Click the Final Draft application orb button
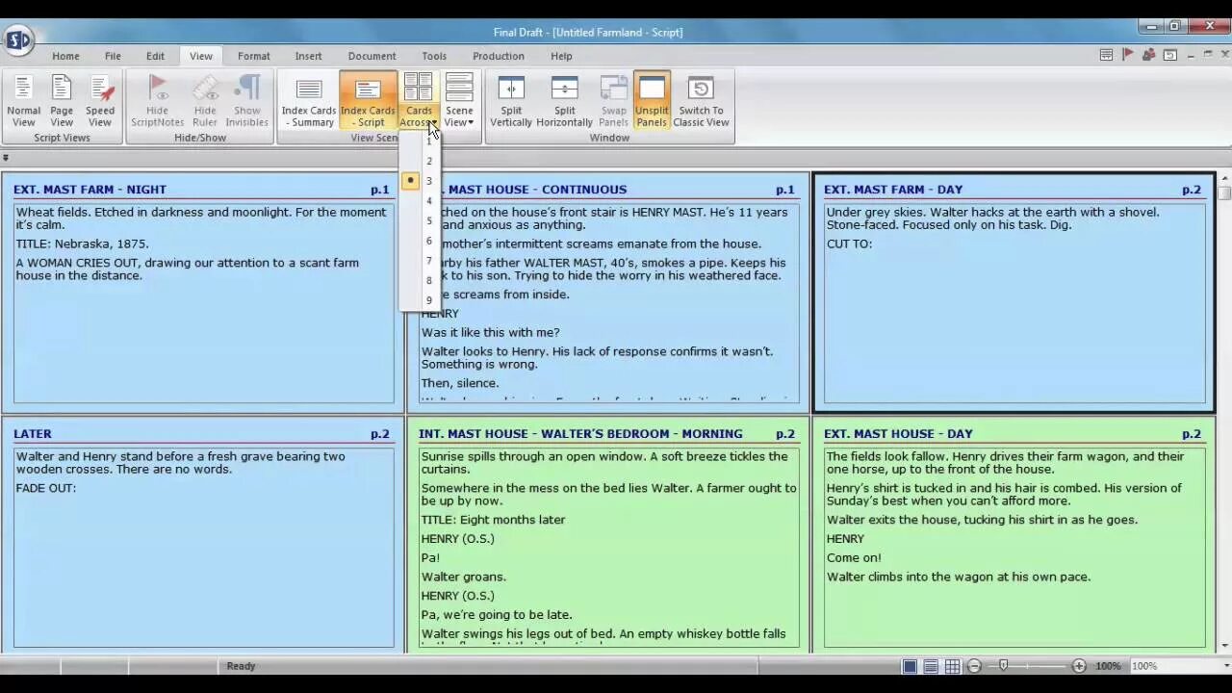The width and height of the screenshot is (1232, 693). coord(18,39)
